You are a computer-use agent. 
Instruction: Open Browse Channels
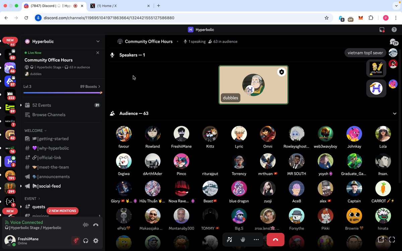[x=62, y=114]
